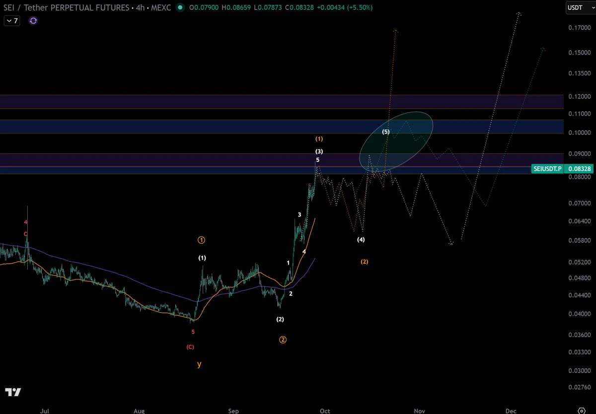Click the Oct label on time axis
The height and width of the screenshot is (414, 596).
[325, 411]
